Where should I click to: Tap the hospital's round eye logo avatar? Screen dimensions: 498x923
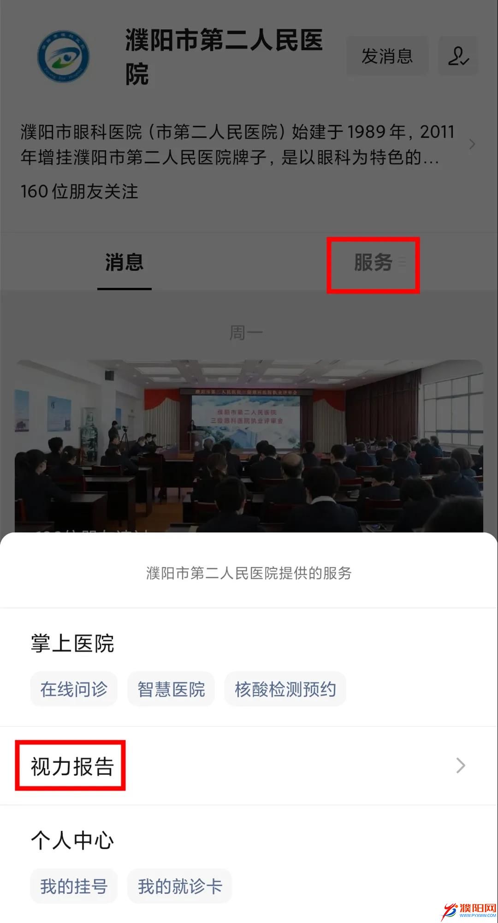(x=63, y=56)
